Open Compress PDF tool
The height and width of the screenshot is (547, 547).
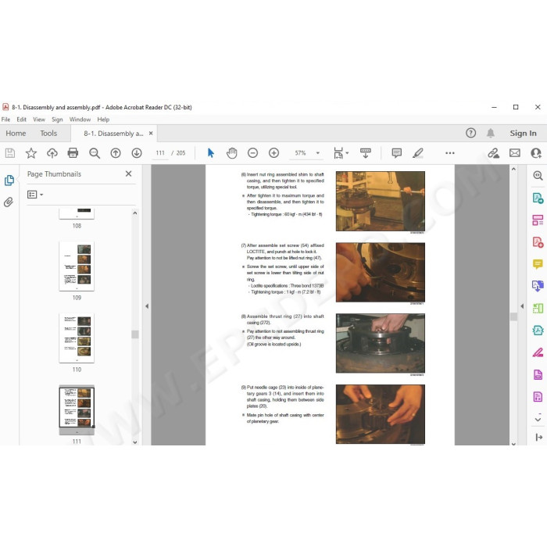point(538,330)
